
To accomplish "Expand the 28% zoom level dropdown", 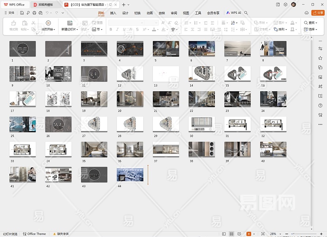I will click(x=274, y=234).
